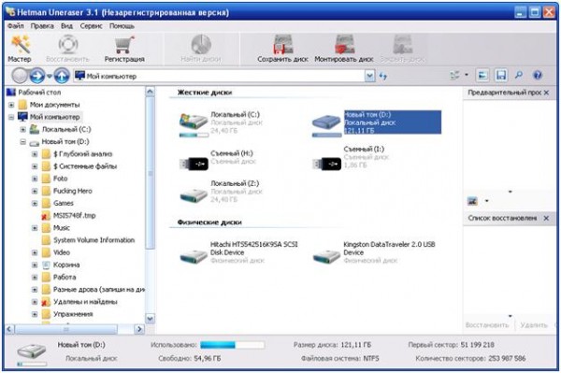The width and height of the screenshot is (561, 373).
Task: Click the tree scrollbar down arrow
Action: (151, 319)
